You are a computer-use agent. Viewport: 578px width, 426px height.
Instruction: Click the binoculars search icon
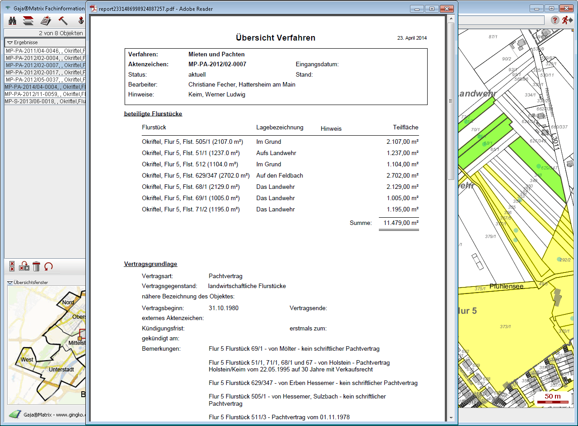click(x=13, y=20)
